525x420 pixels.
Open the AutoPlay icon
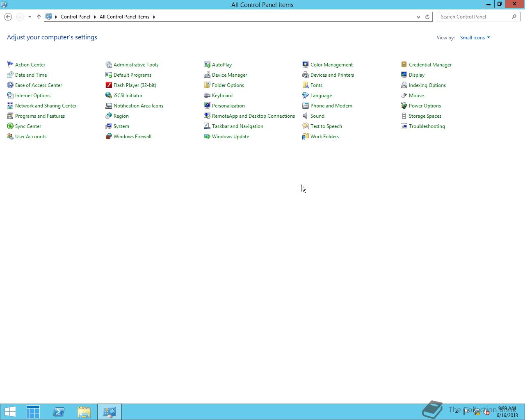207,64
